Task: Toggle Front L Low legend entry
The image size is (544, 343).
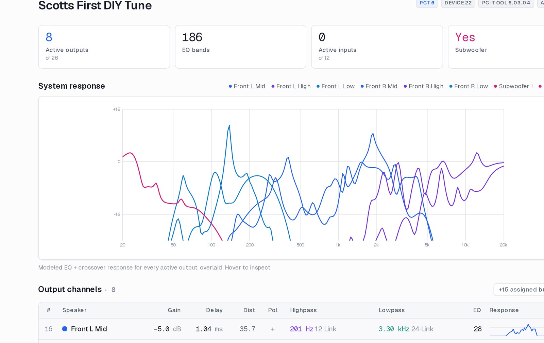Action: [336, 86]
